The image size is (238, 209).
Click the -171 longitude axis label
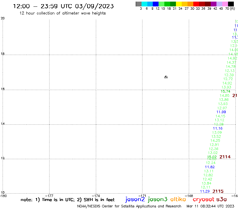142,196
